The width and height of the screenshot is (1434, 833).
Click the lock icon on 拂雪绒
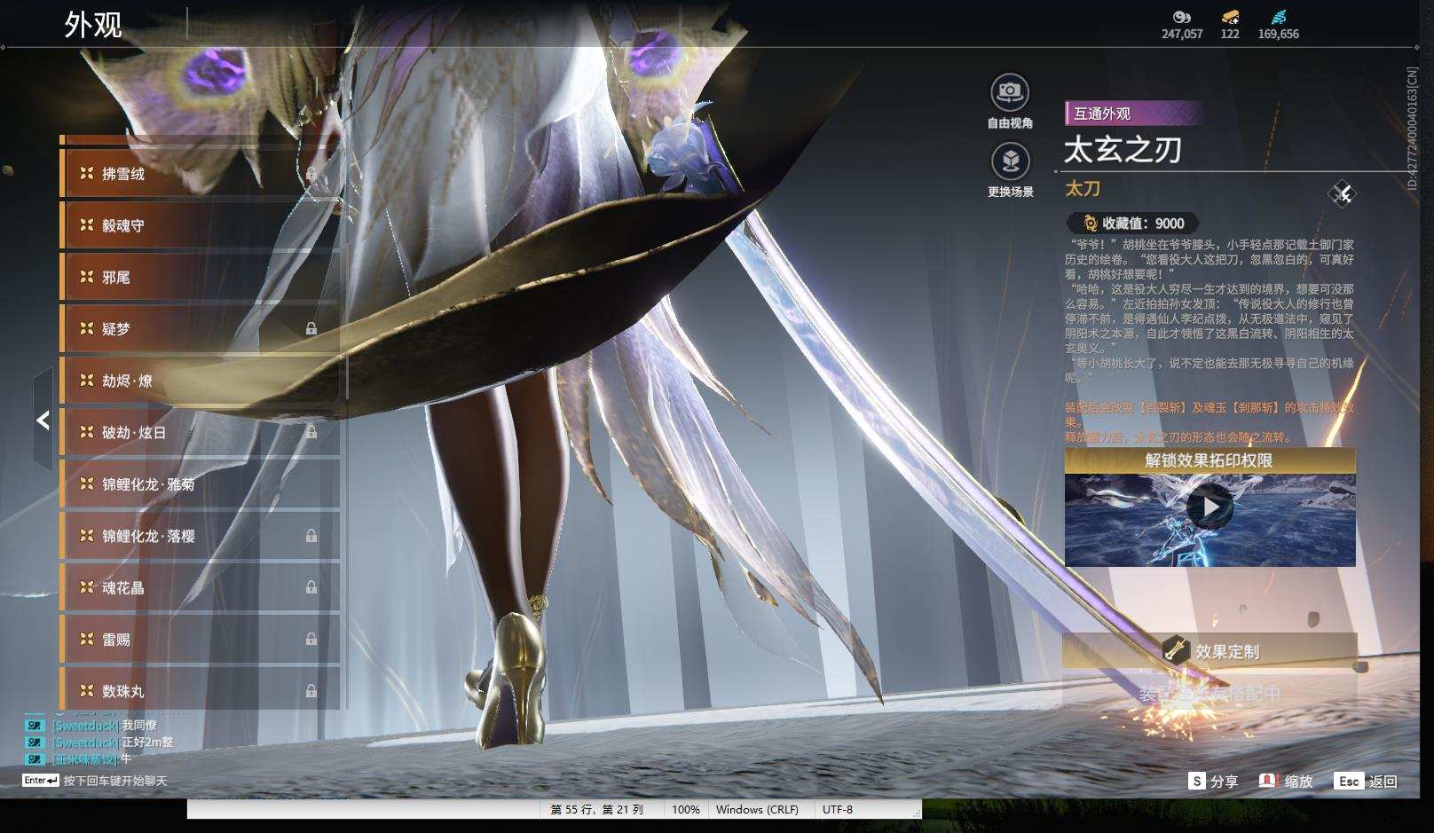[x=311, y=174]
